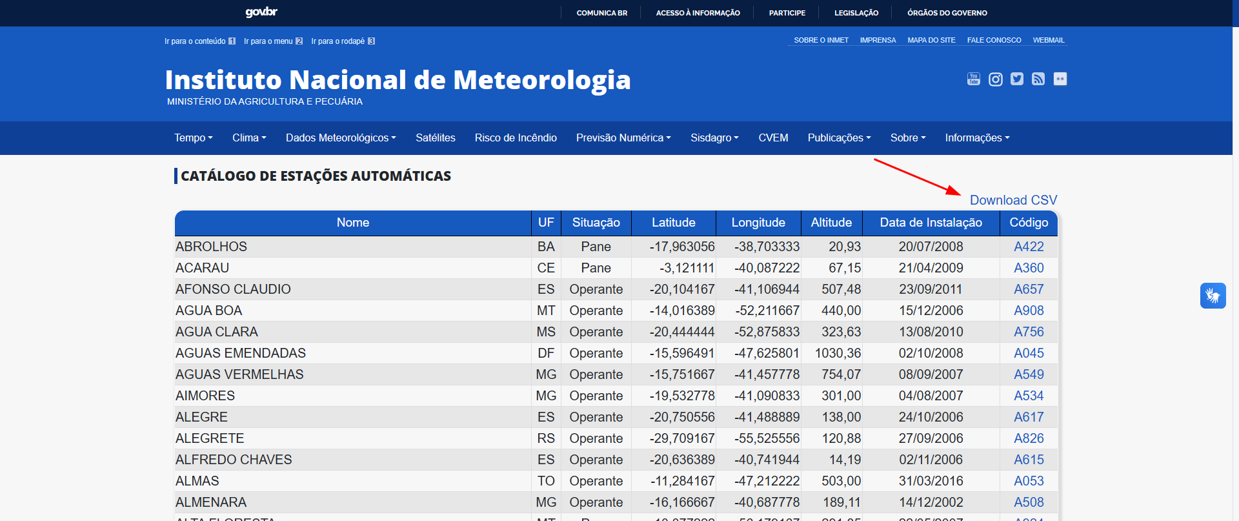This screenshot has width=1239, height=521.
Task: Select installation date 20/07/2008
Action: 931,247
